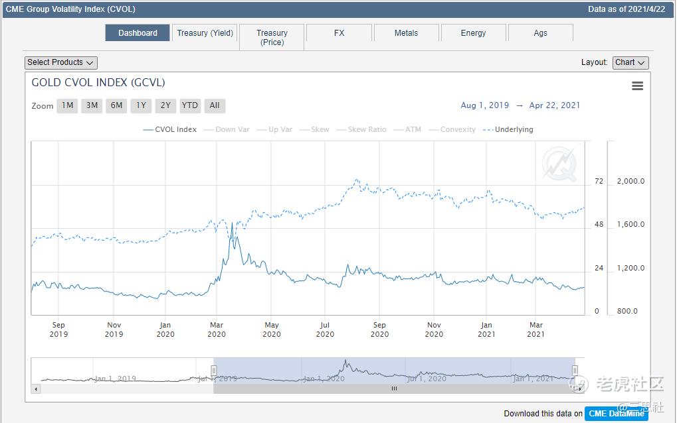This screenshot has height=423, width=677.
Task: Open the Metals tab
Action: [407, 32]
